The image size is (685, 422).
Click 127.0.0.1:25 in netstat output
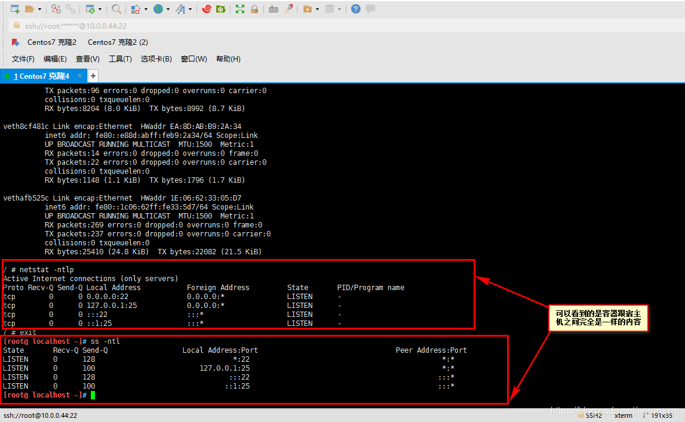112,306
